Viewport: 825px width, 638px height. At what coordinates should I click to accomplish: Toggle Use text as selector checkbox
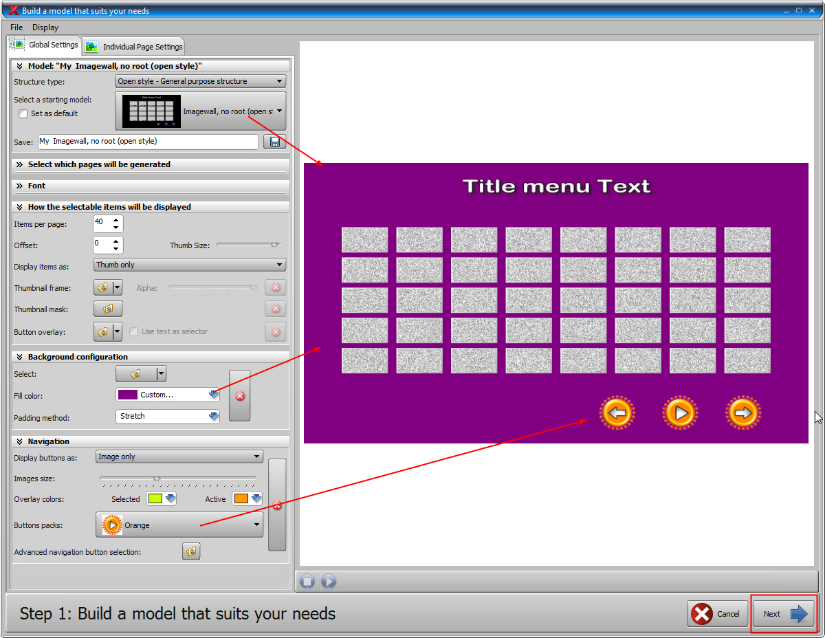click(134, 331)
